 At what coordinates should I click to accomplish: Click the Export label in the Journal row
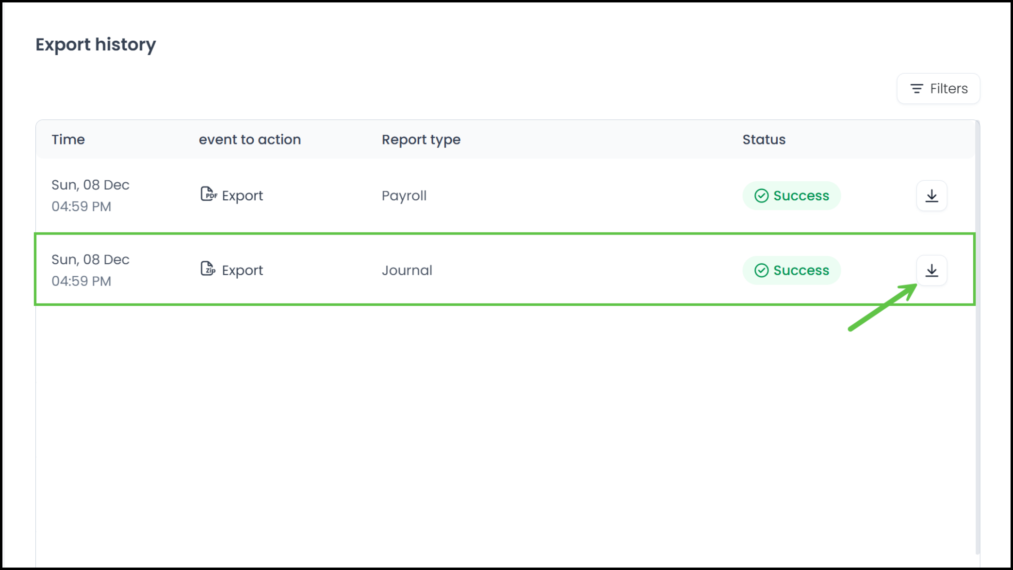pos(243,270)
